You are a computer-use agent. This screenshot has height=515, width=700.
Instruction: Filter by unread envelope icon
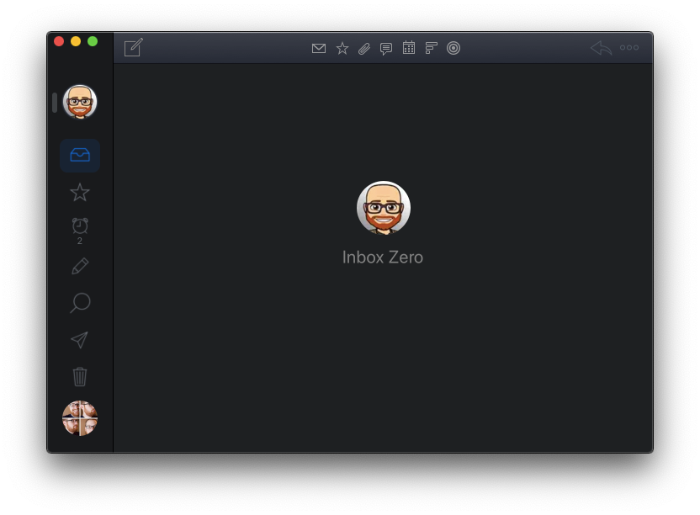tap(319, 48)
